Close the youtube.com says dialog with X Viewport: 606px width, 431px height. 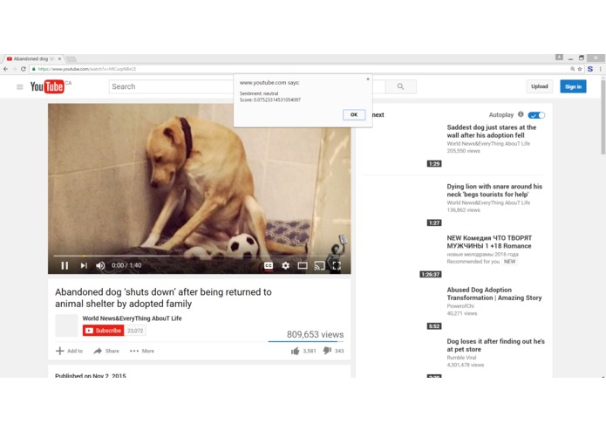click(368, 79)
